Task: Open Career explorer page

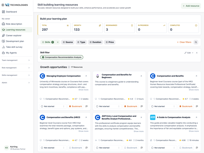Action: pos(16,36)
